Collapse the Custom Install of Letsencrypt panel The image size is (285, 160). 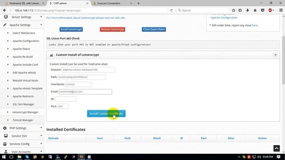click(275, 55)
